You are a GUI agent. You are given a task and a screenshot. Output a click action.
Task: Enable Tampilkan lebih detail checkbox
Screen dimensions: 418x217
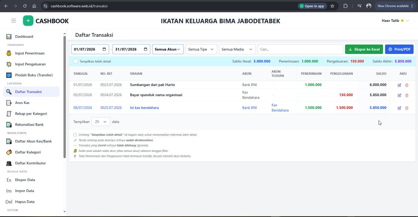[x=76, y=61]
